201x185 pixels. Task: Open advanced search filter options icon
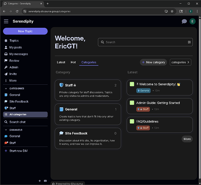(189, 42)
